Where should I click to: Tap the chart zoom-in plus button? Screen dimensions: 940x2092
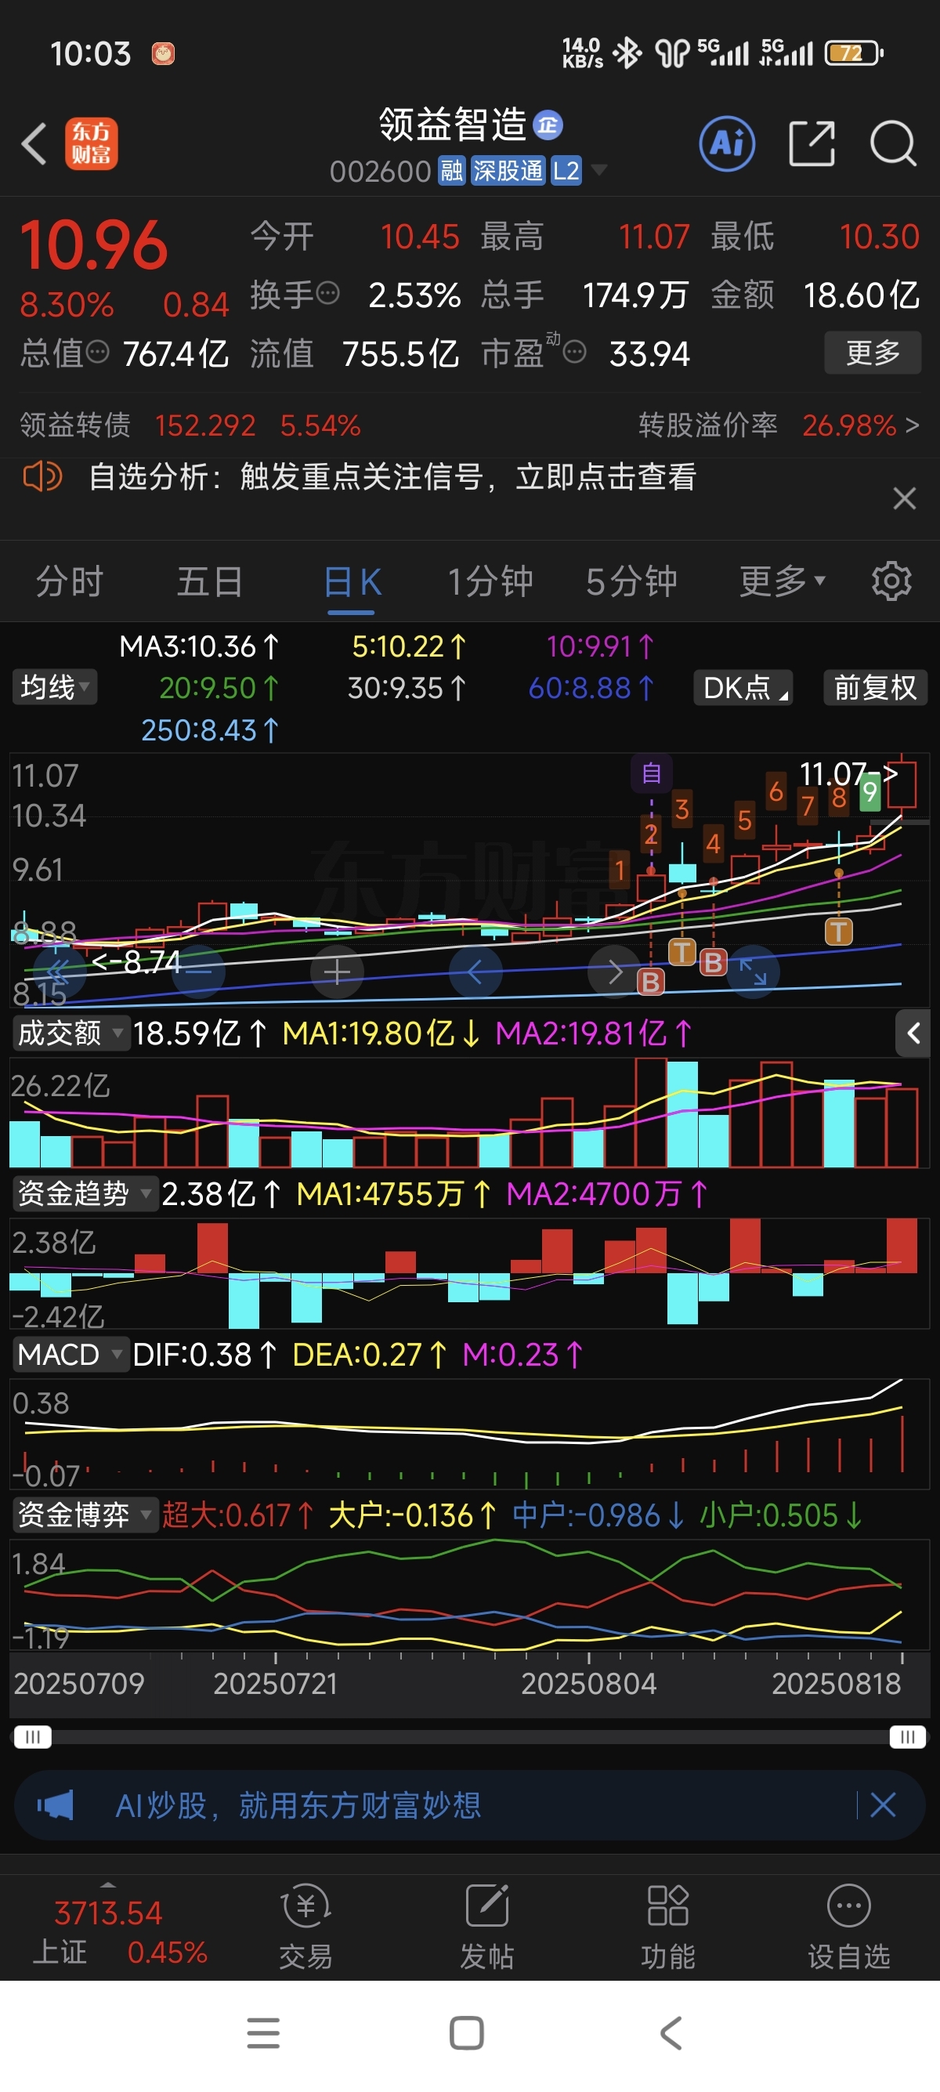coord(337,972)
